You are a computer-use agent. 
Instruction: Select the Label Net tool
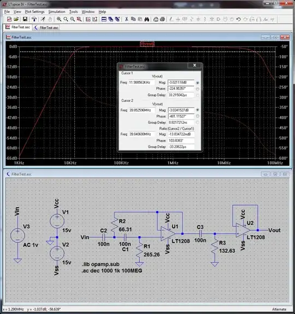(x=185, y=19)
